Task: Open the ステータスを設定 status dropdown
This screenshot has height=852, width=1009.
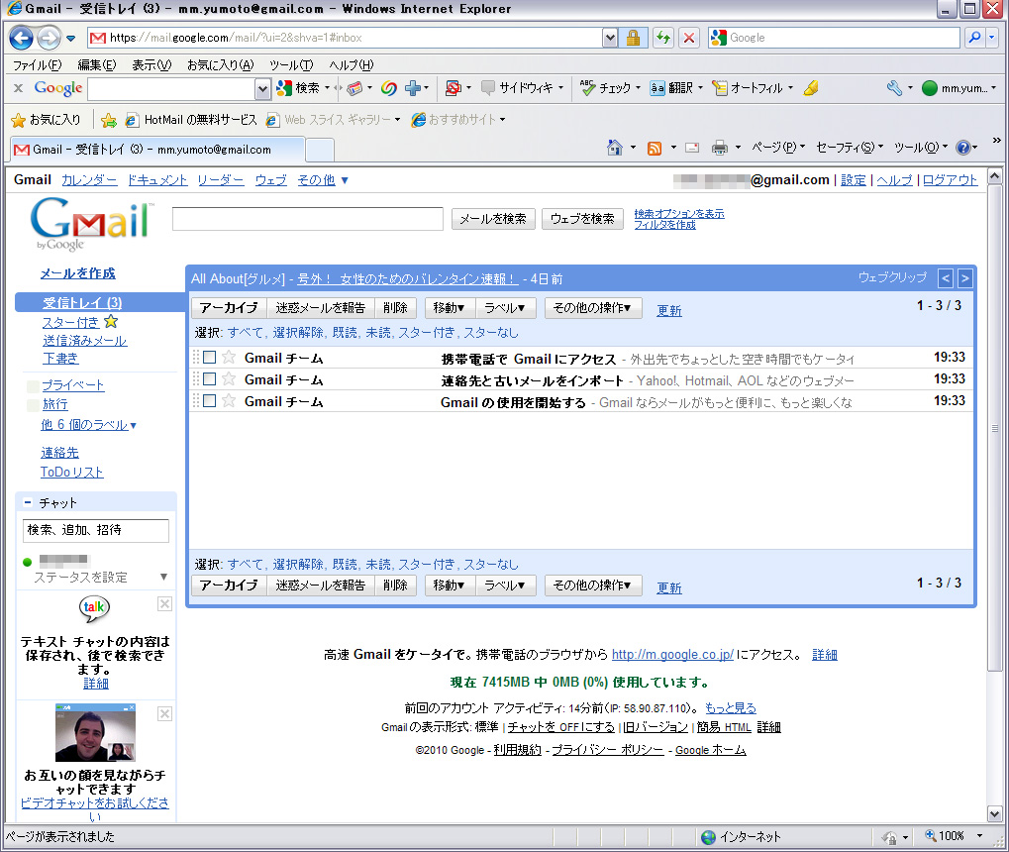Action: click(163, 577)
